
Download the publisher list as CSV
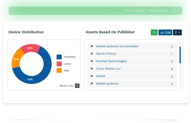(x=165, y=33)
